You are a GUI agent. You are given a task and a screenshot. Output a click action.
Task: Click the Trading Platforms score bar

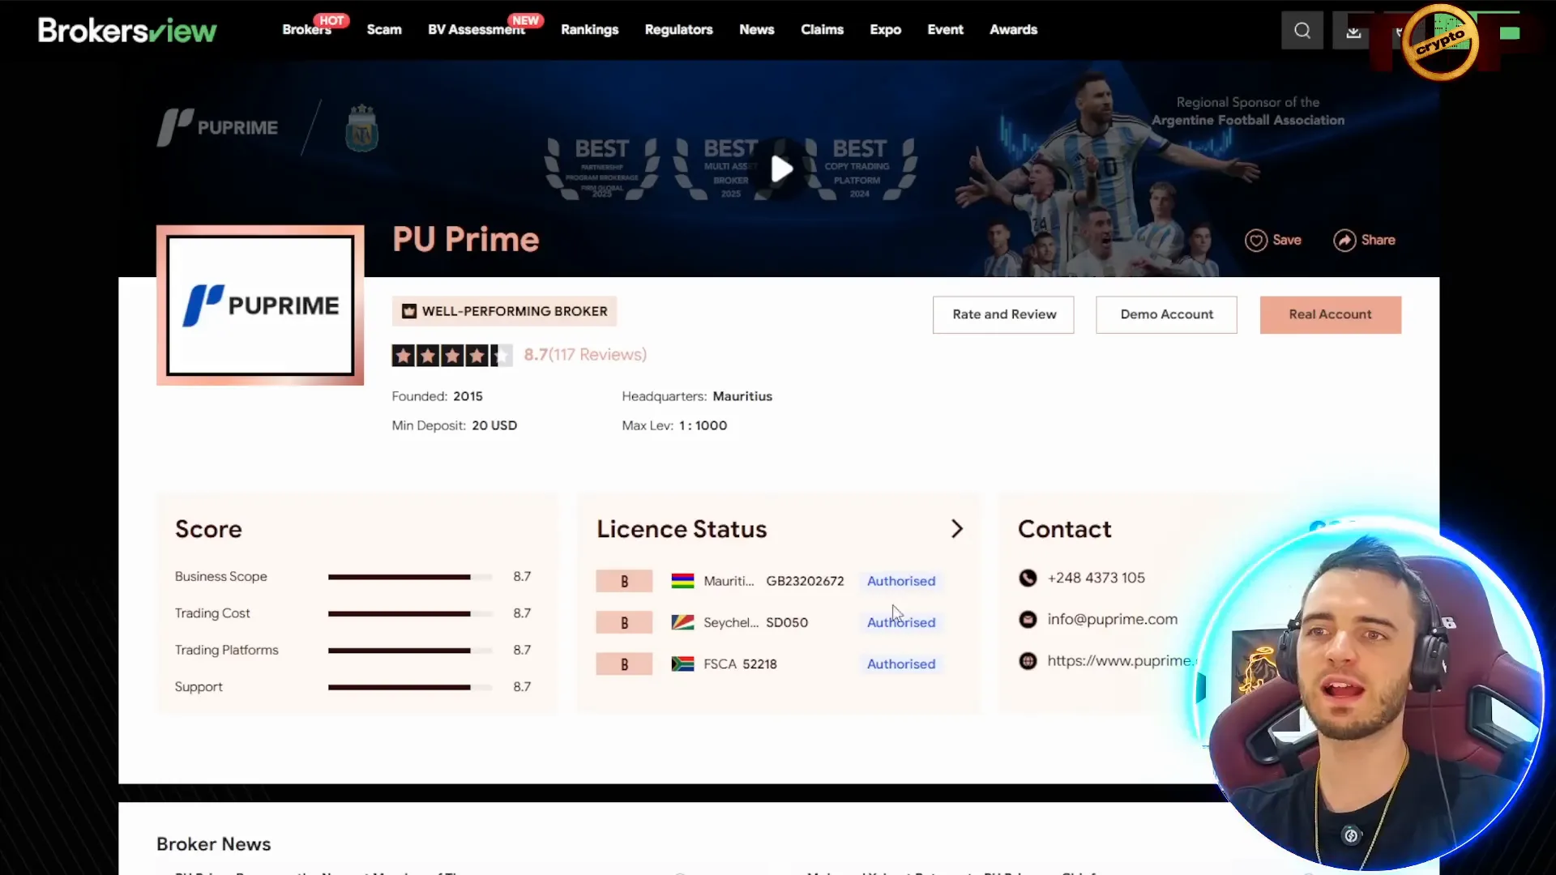[x=410, y=650]
